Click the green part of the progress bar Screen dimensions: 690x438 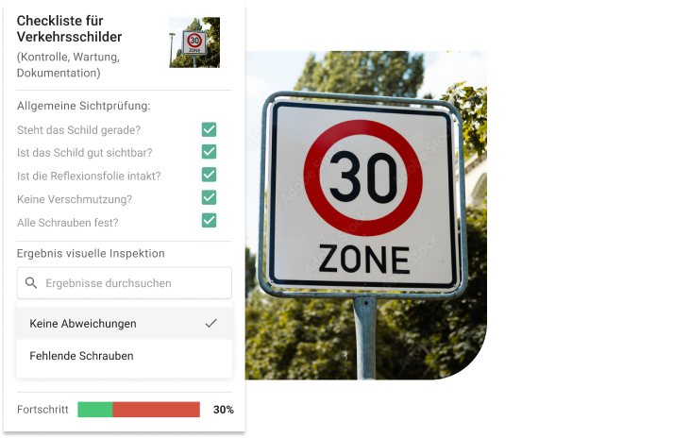(95, 410)
